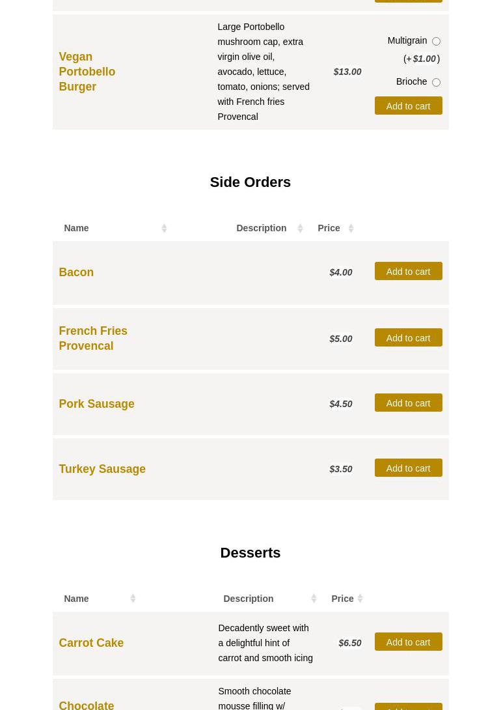Add Carrot Cake to cart
501x710 pixels.
click(x=408, y=642)
